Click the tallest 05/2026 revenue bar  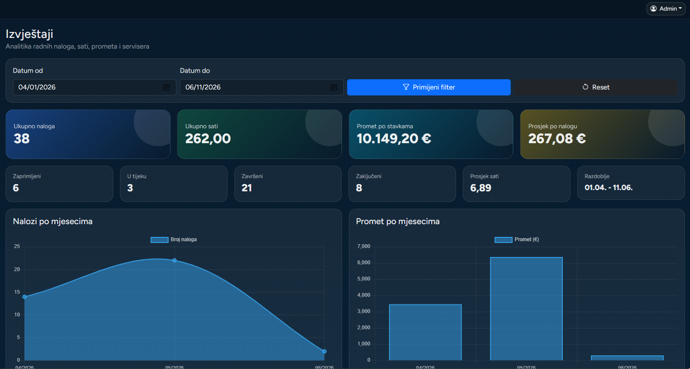(x=526, y=309)
